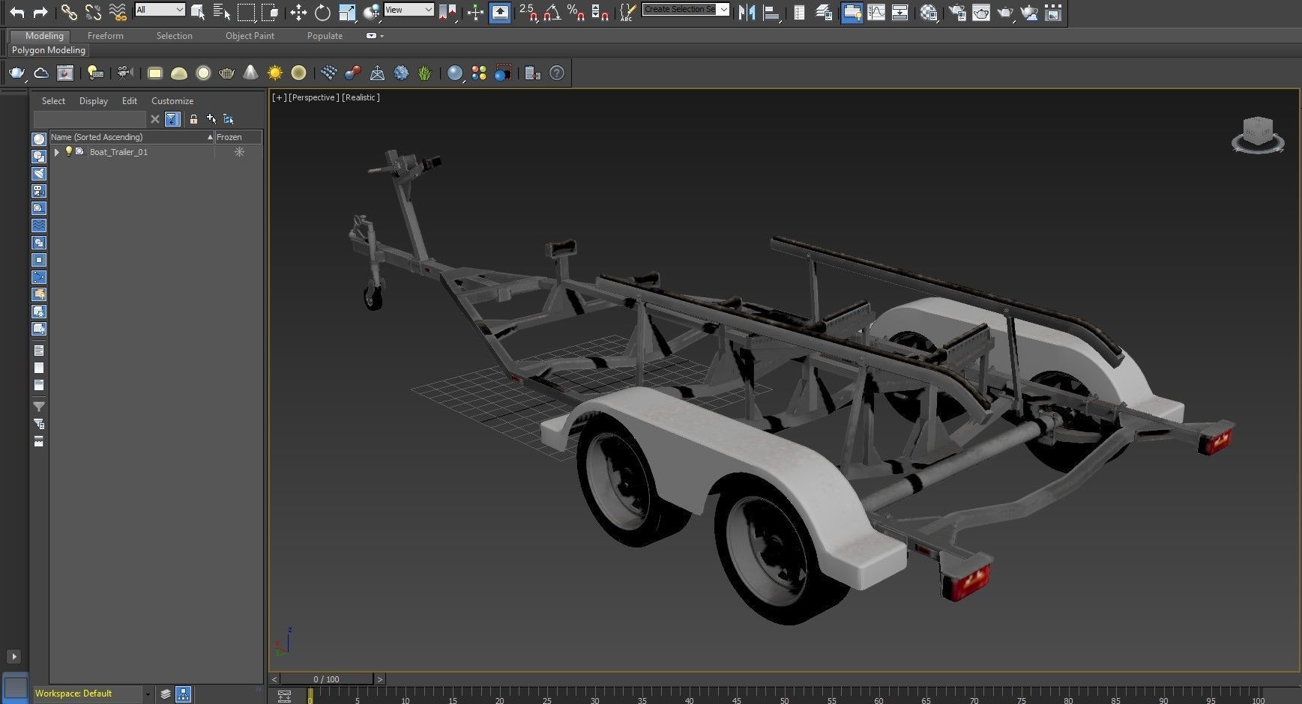1302x704 pixels.
Task: Open the Schematic View
Action: [x=899, y=12]
